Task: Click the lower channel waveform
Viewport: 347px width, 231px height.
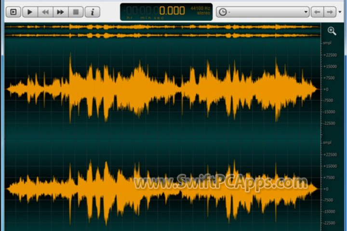Action: (x=163, y=190)
